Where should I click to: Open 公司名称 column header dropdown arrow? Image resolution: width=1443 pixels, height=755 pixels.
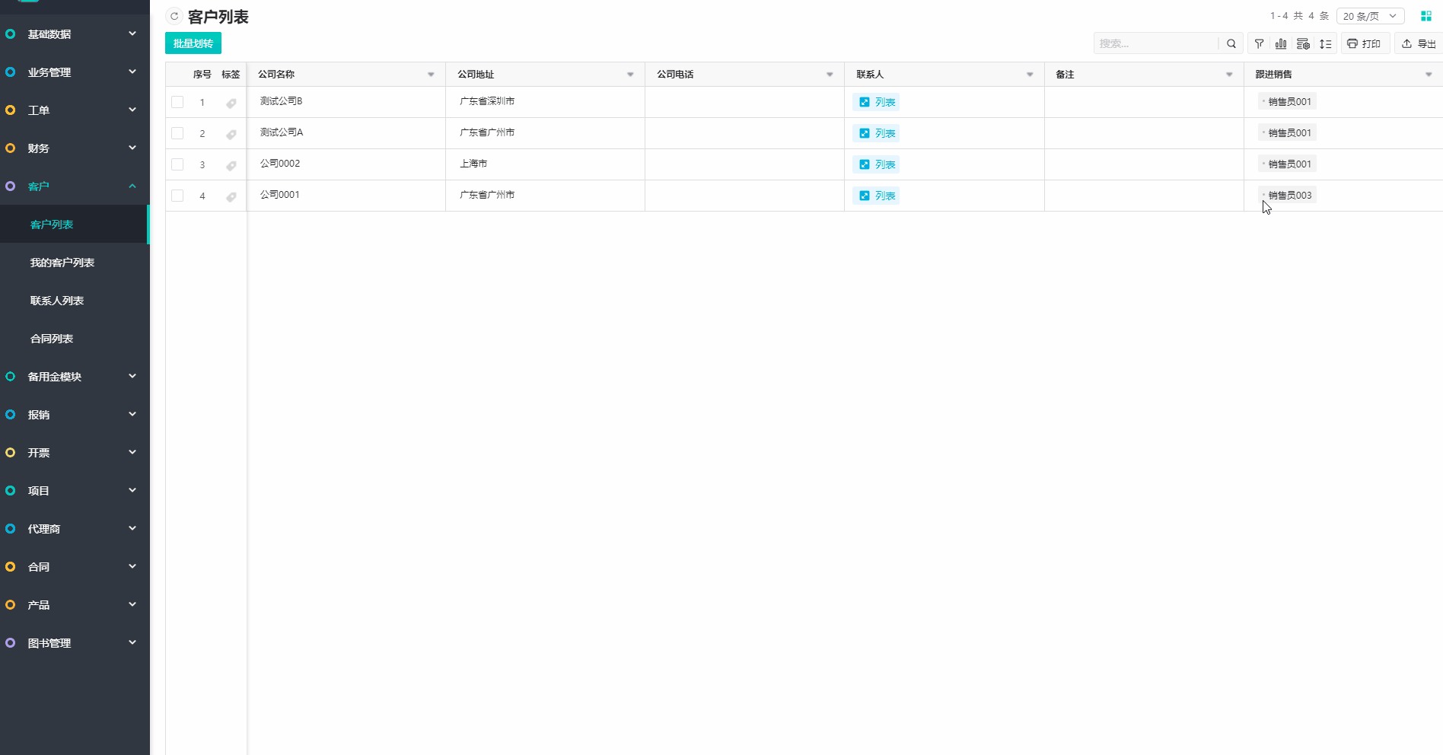point(431,75)
